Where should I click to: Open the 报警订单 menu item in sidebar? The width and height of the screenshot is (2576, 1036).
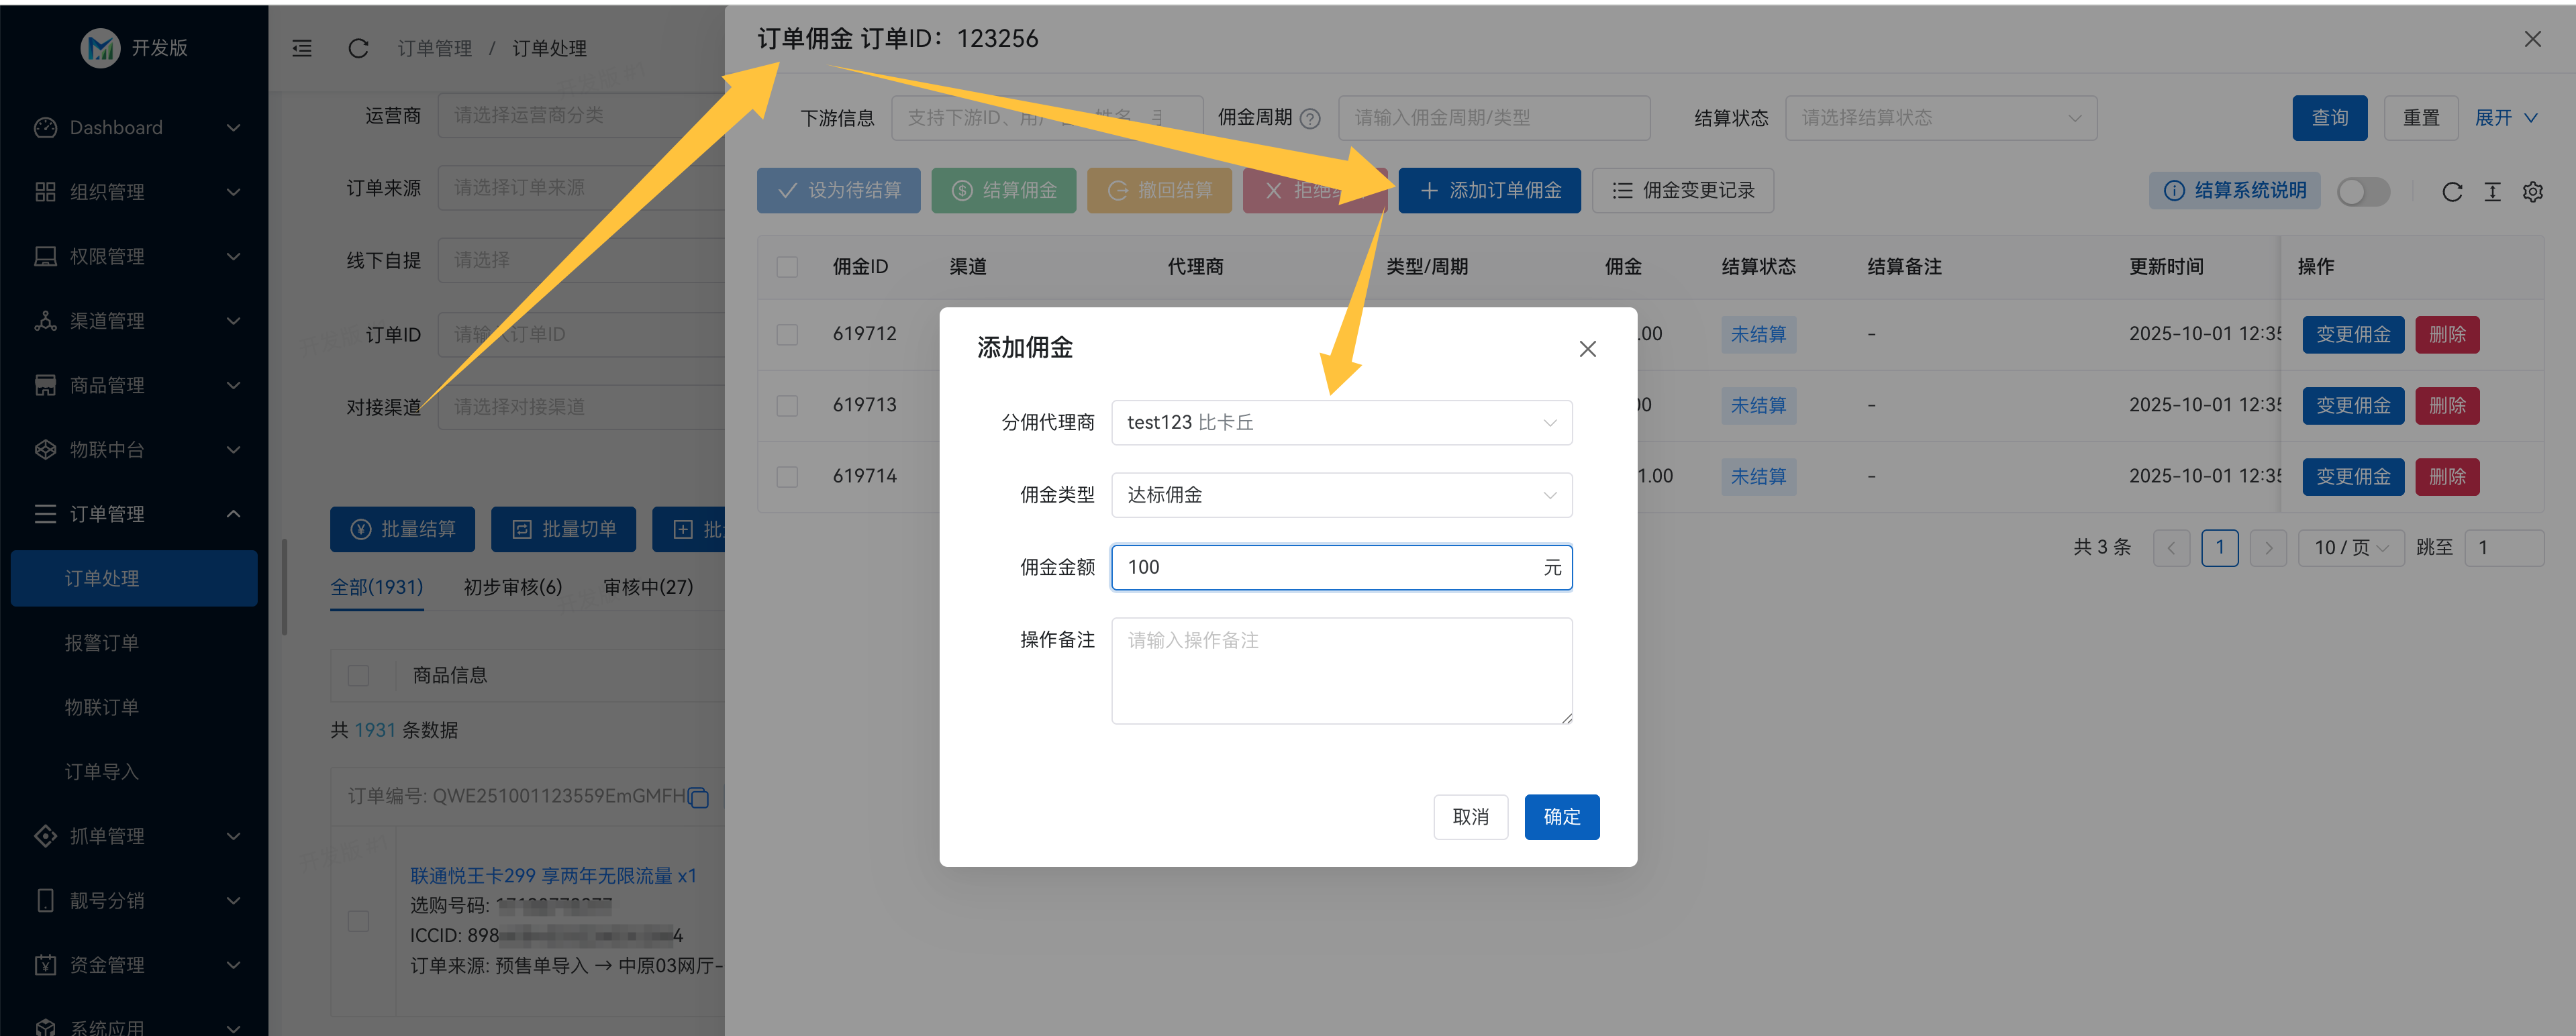[101, 642]
